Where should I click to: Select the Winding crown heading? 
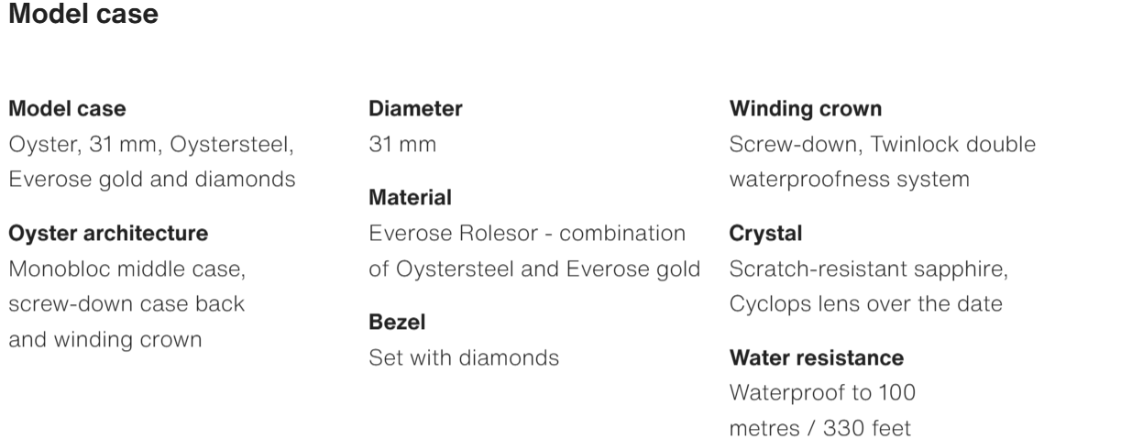click(x=806, y=109)
